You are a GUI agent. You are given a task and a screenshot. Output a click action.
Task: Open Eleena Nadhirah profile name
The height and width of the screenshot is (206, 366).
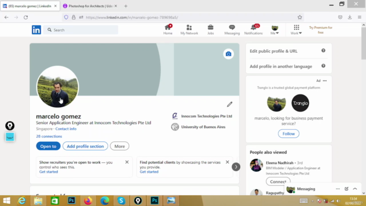[280, 163]
